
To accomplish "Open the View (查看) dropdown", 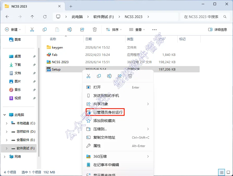I will pyautogui.click(x=137, y=30).
